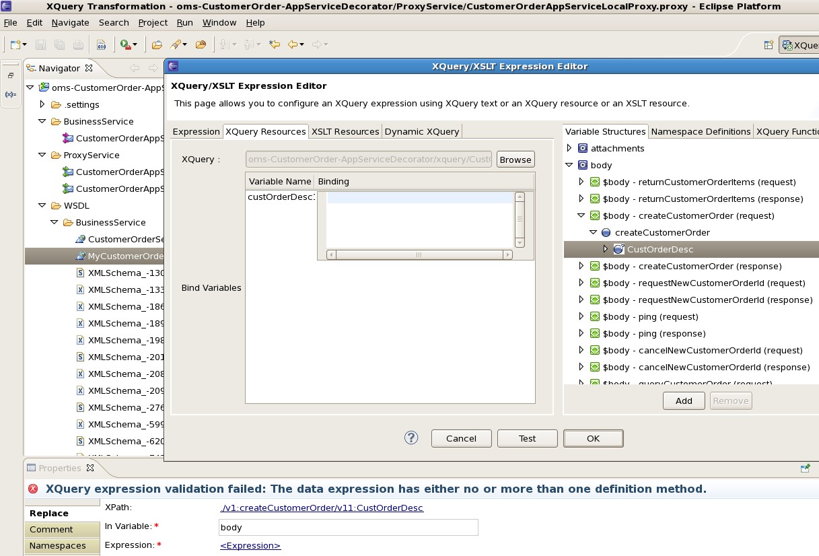
Task: Open the XPath CustOrderDesc link
Action: pyautogui.click(x=322, y=508)
